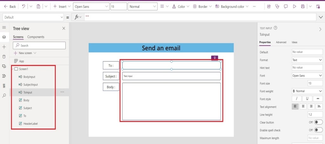Enable the spell check switch
The height and width of the screenshot is (144, 325).
point(318,130)
